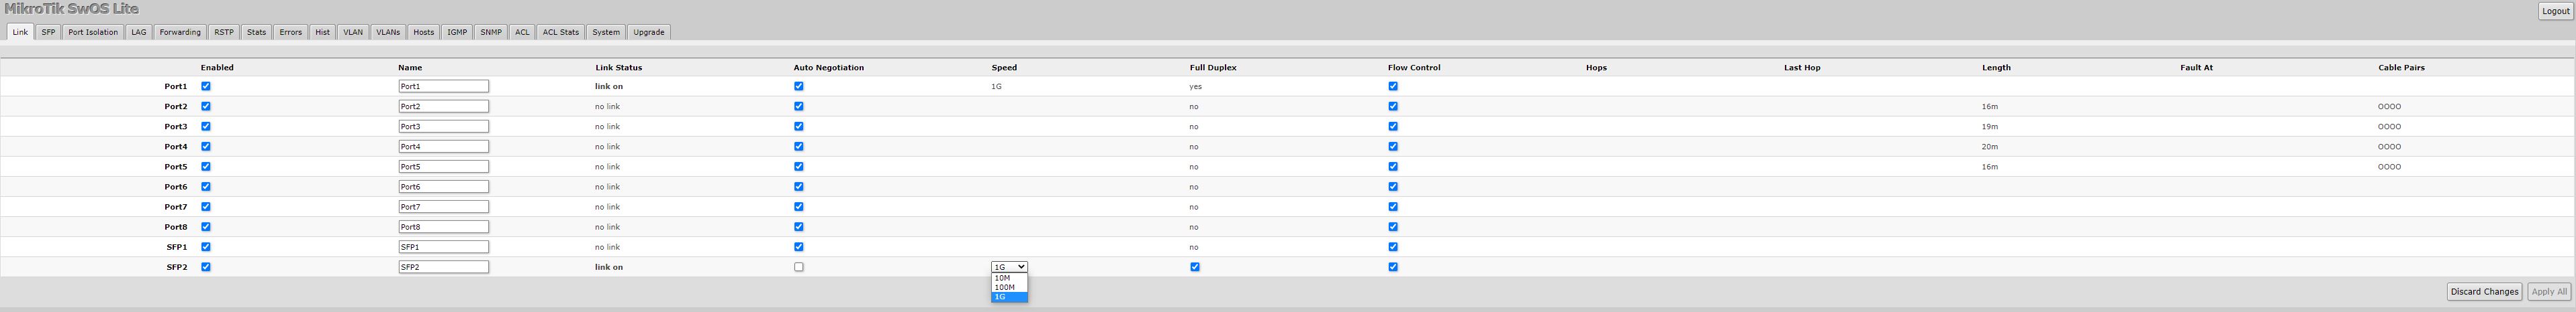2576x312 pixels.
Task: Focus the SFP1 name input
Action: tap(443, 247)
